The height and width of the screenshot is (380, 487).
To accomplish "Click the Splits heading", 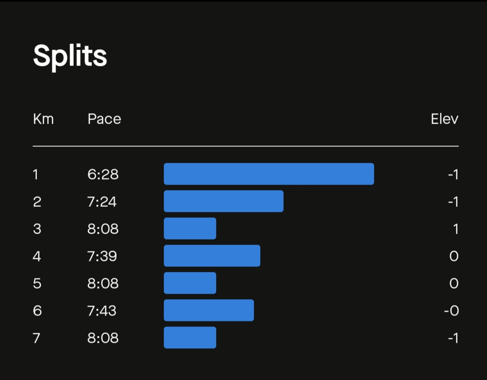I will [x=70, y=56].
